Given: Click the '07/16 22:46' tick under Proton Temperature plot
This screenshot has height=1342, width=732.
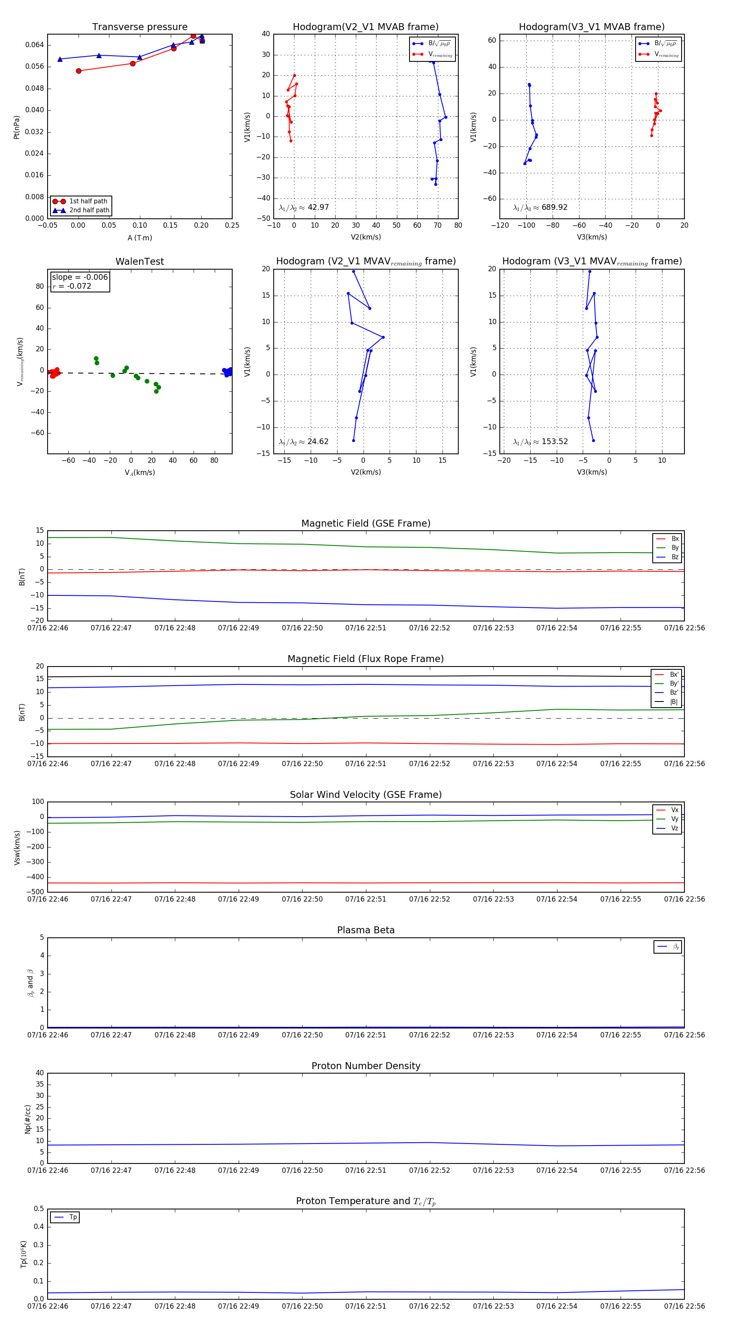Looking at the screenshot, I should click(x=48, y=1306).
